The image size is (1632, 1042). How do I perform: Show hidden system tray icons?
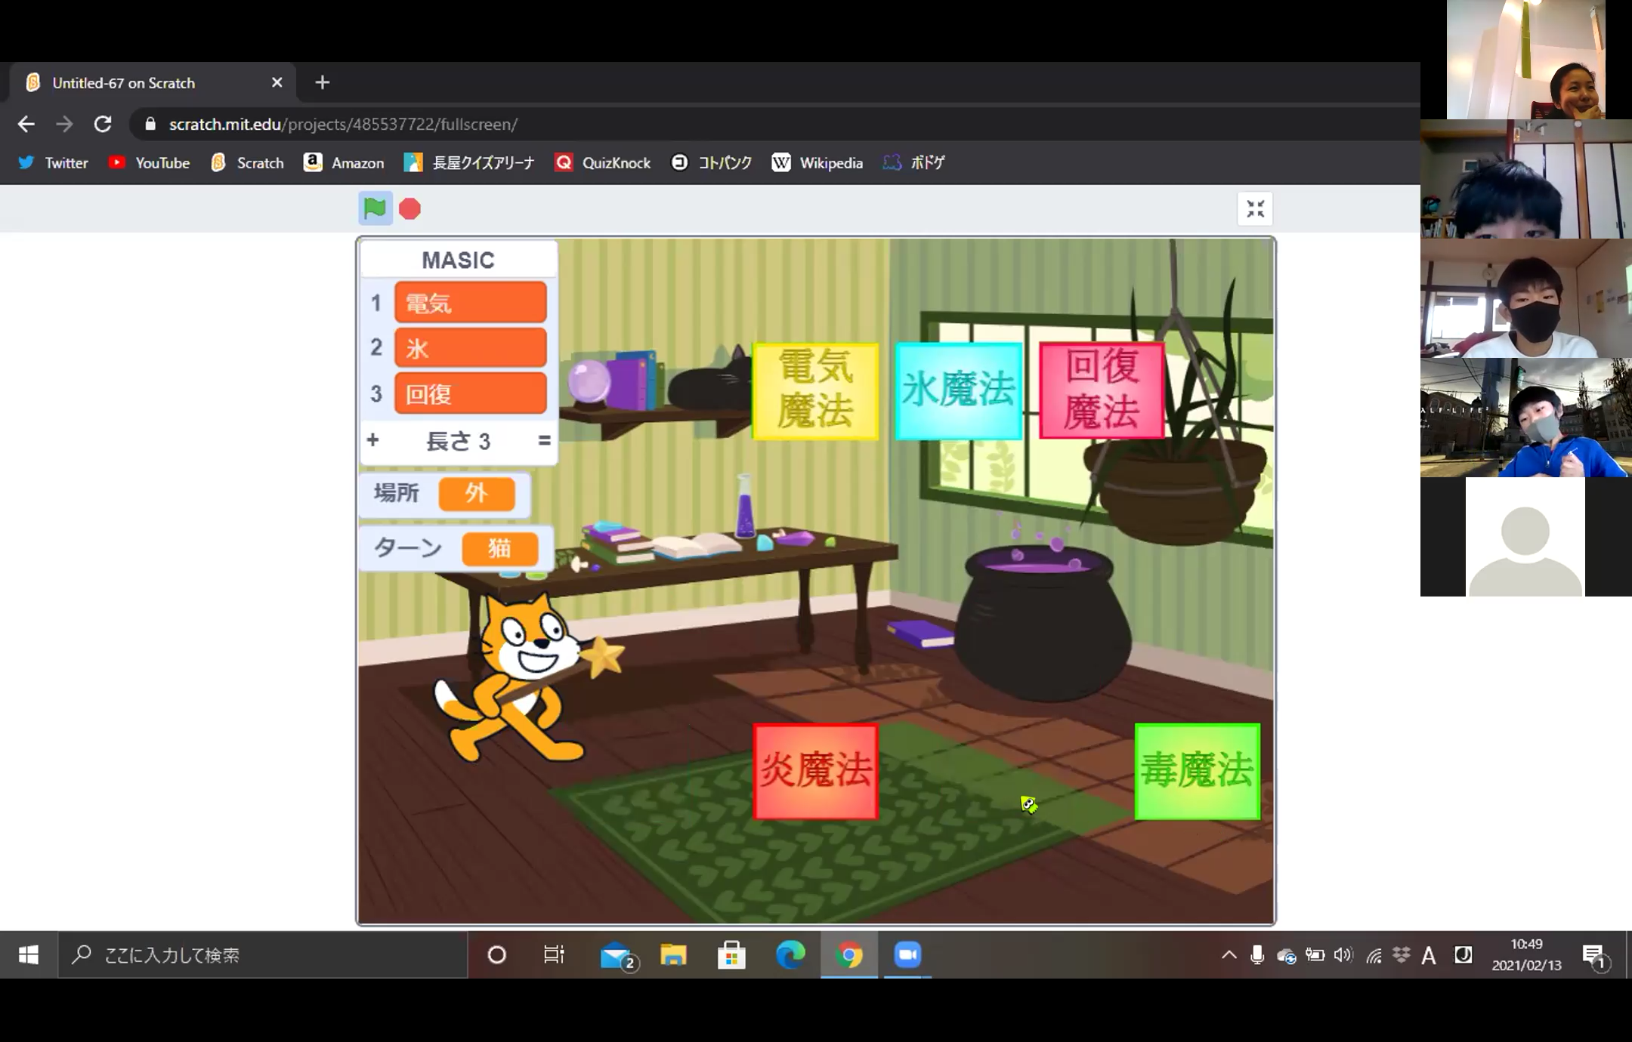pyautogui.click(x=1229, y=955)
